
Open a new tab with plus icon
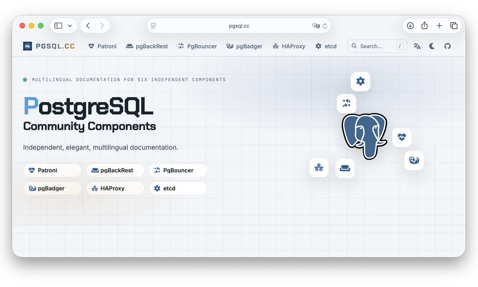(x=439, y=26)
